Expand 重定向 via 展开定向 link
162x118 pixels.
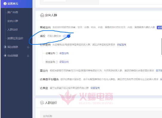coord(159,71)
